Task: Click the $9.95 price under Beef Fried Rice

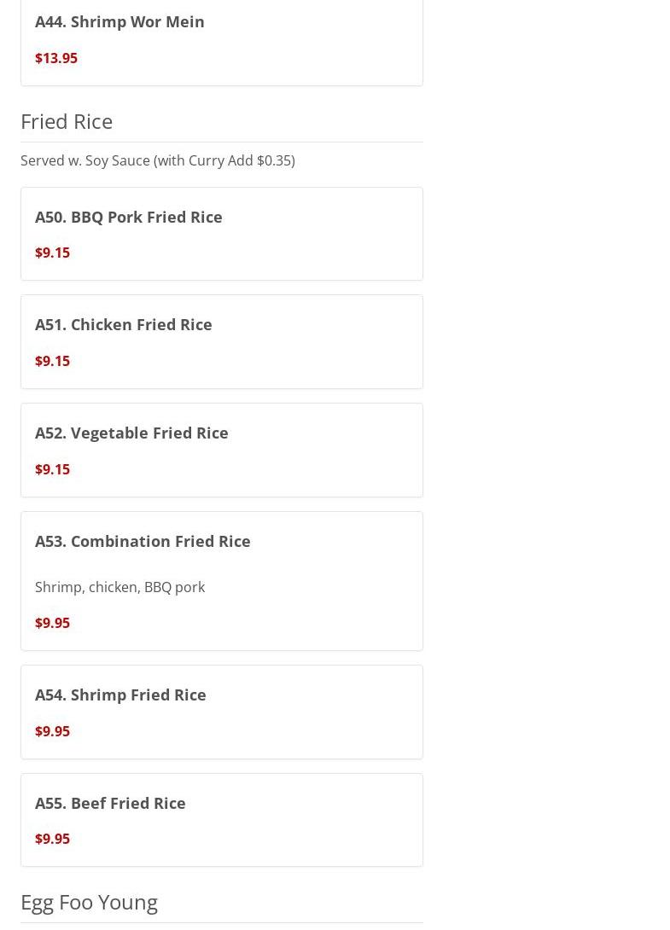Action: [x=52, y=839]
